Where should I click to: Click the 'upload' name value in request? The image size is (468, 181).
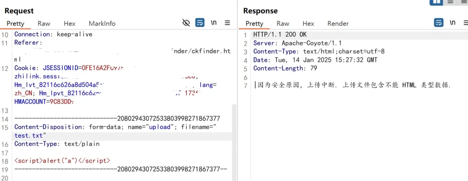click(159, 127)
